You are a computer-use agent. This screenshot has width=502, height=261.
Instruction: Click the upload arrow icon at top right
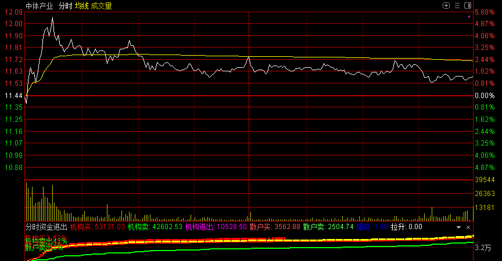point(446,5)
